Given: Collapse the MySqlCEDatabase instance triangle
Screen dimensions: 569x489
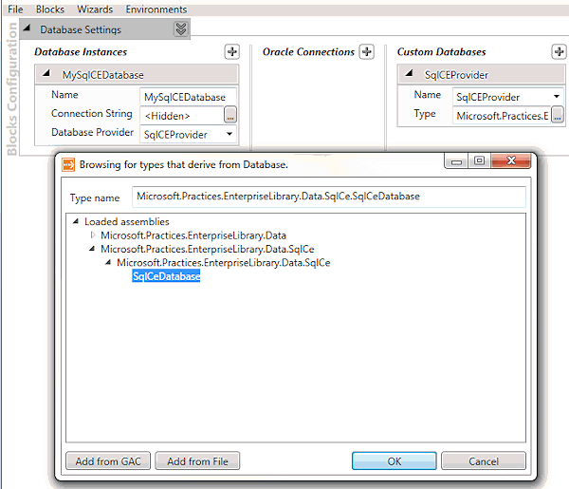Looking at the screenshot, I should 46,73.
